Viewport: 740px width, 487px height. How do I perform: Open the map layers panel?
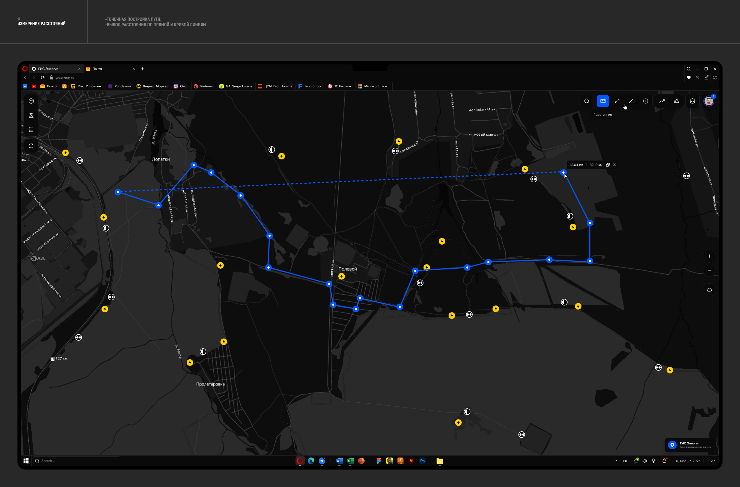[x=693, y=101]
